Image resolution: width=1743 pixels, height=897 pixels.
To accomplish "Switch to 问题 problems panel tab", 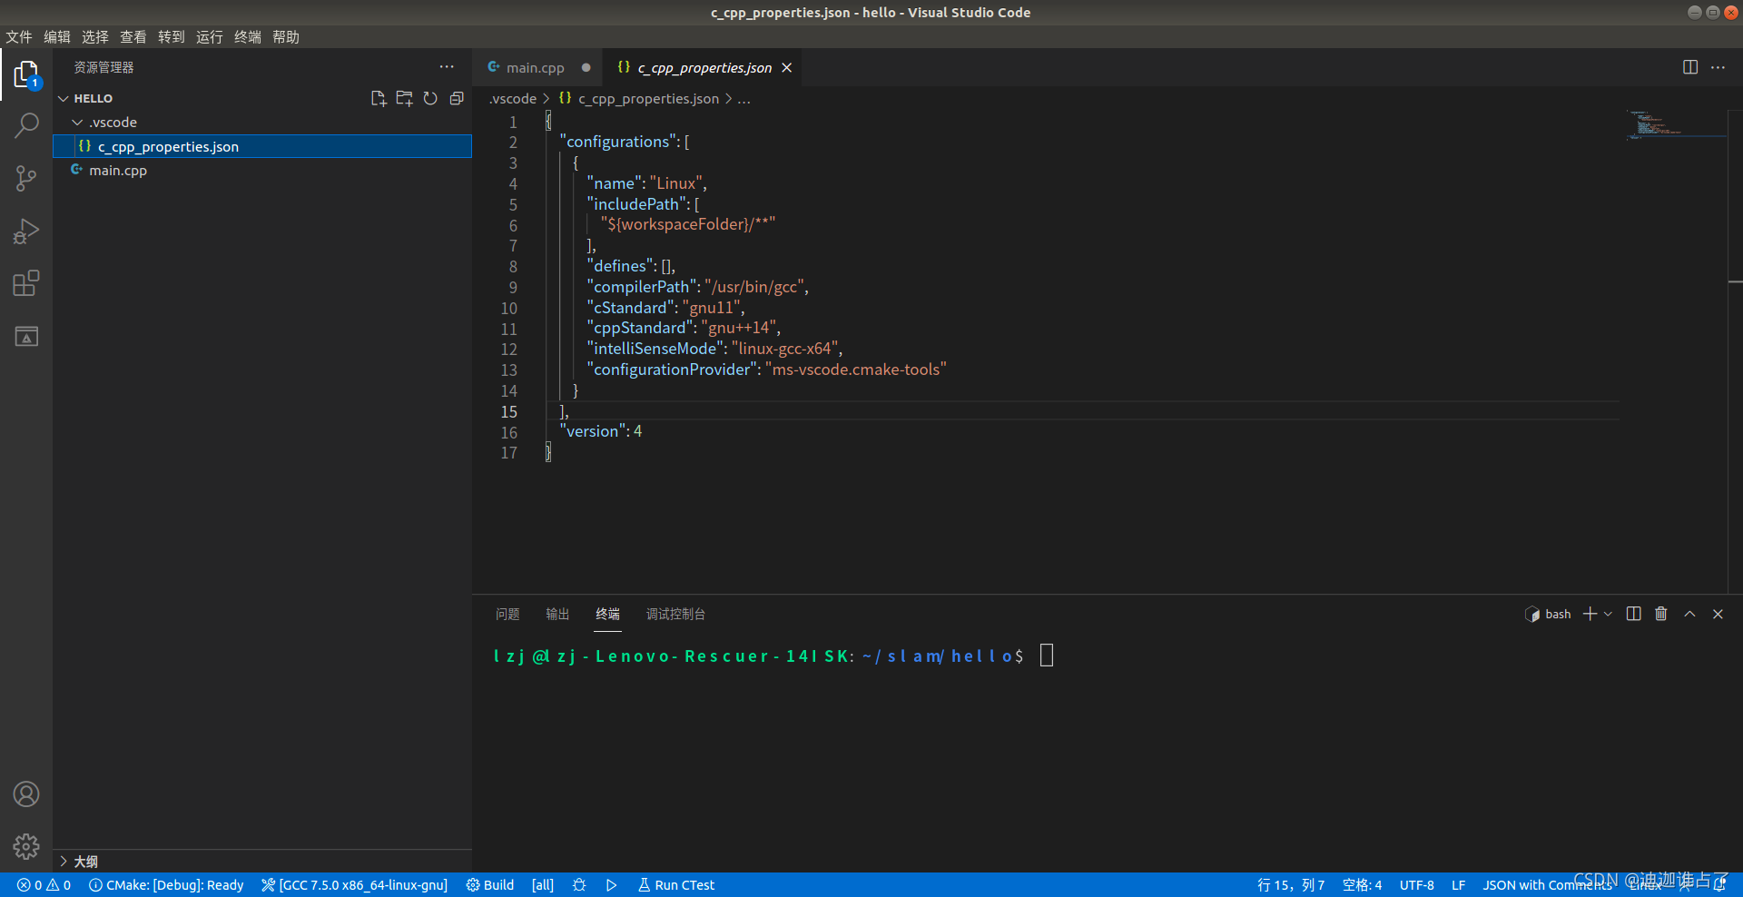I will point(507,614).
